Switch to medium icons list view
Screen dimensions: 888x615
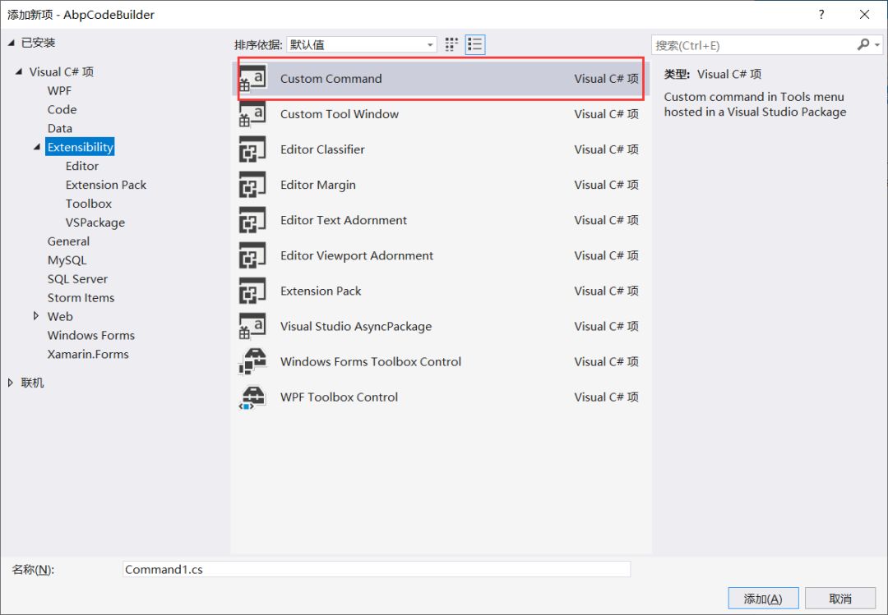coord(475,44)
